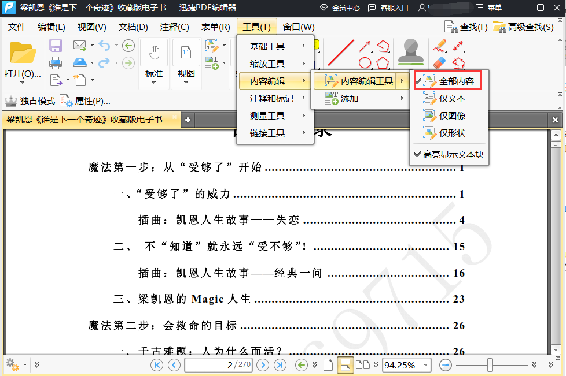Click the scanner icon

[80, 62]
